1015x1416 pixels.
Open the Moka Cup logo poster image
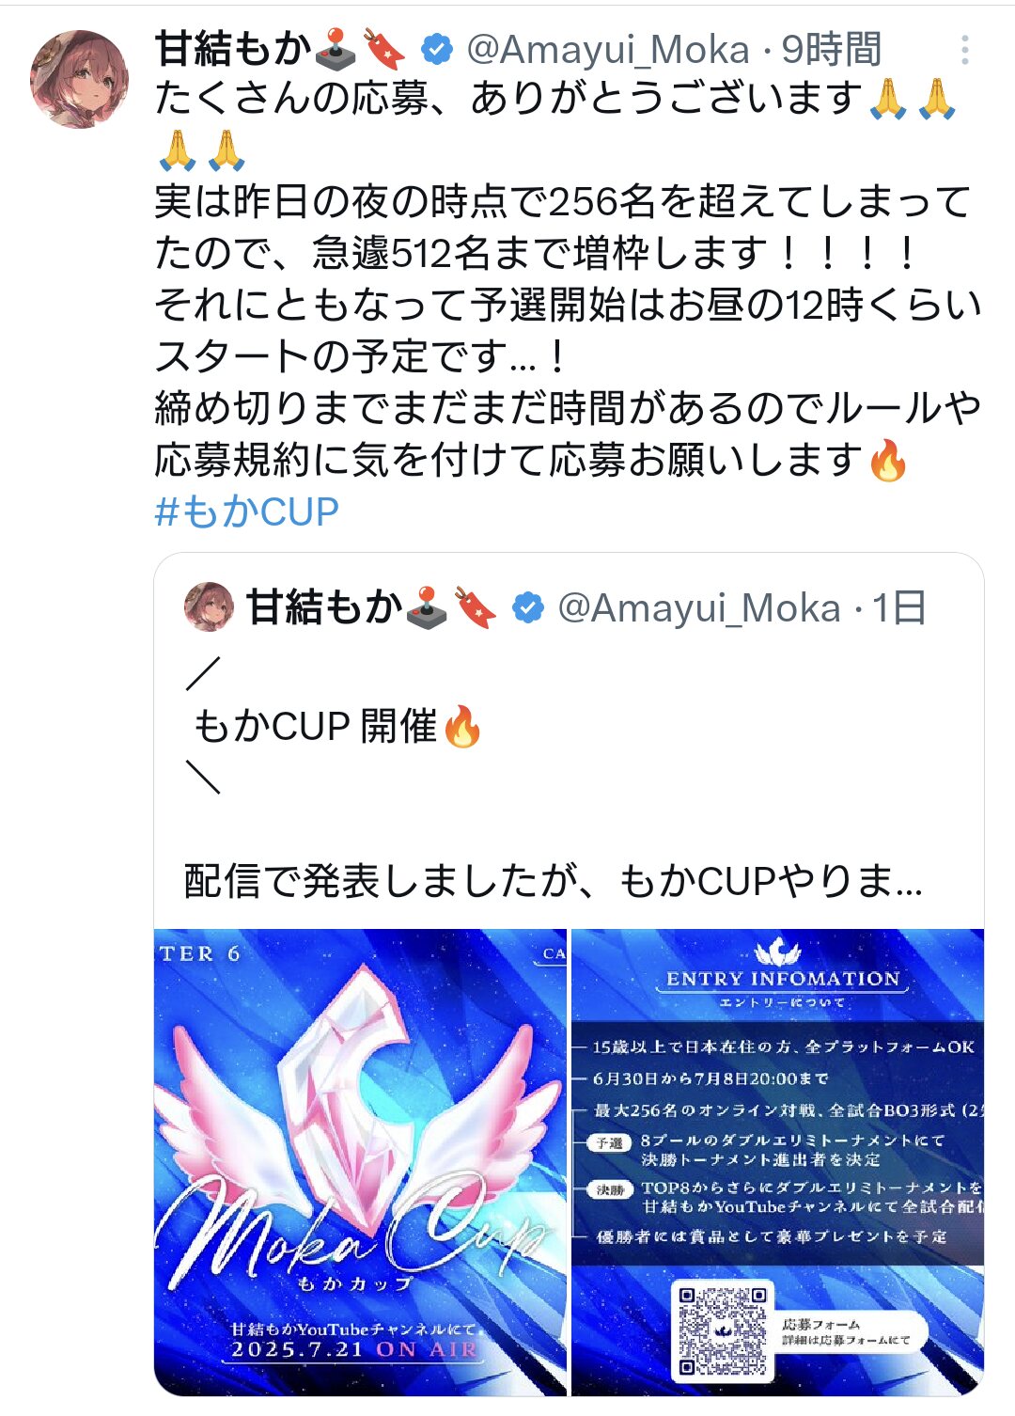(x=361, y=1162)
